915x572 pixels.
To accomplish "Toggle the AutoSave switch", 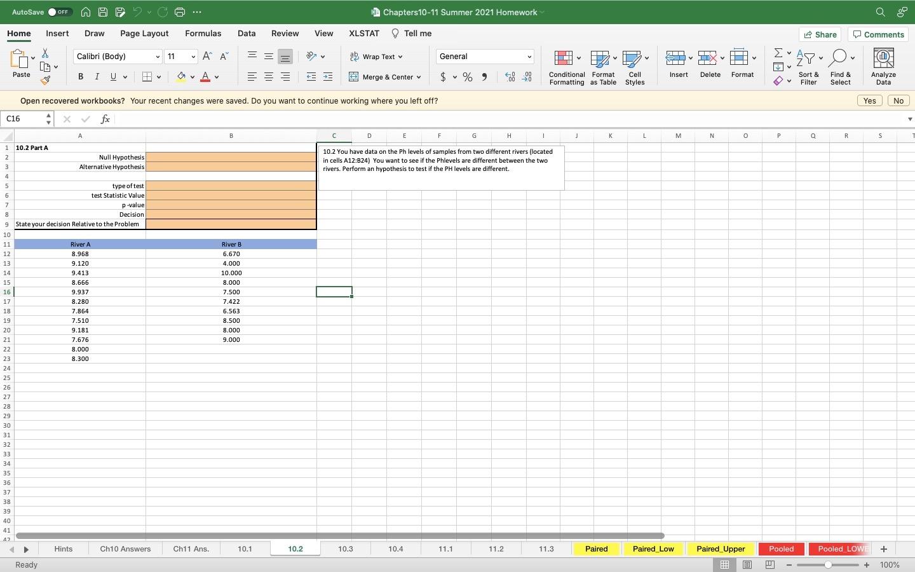I will tap(60, 12).
